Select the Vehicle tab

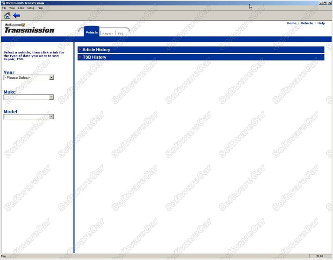tap(92, 32)
